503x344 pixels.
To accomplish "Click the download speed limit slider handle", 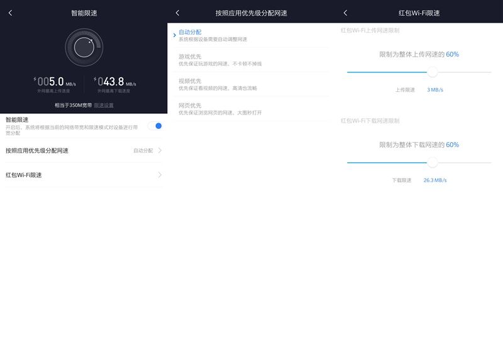I will point(432,162).
